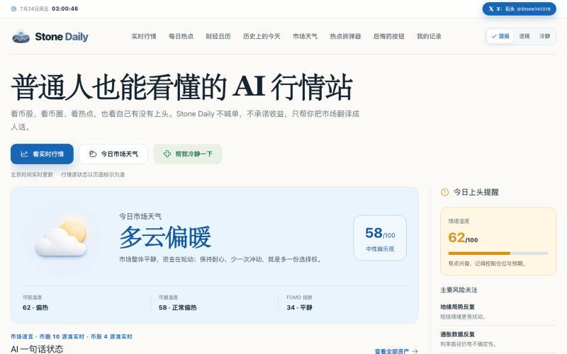Screen dimensions: 567x354
Task: Click the plus icon in 帮我冷静一下 button
Action: pos(167,154)
